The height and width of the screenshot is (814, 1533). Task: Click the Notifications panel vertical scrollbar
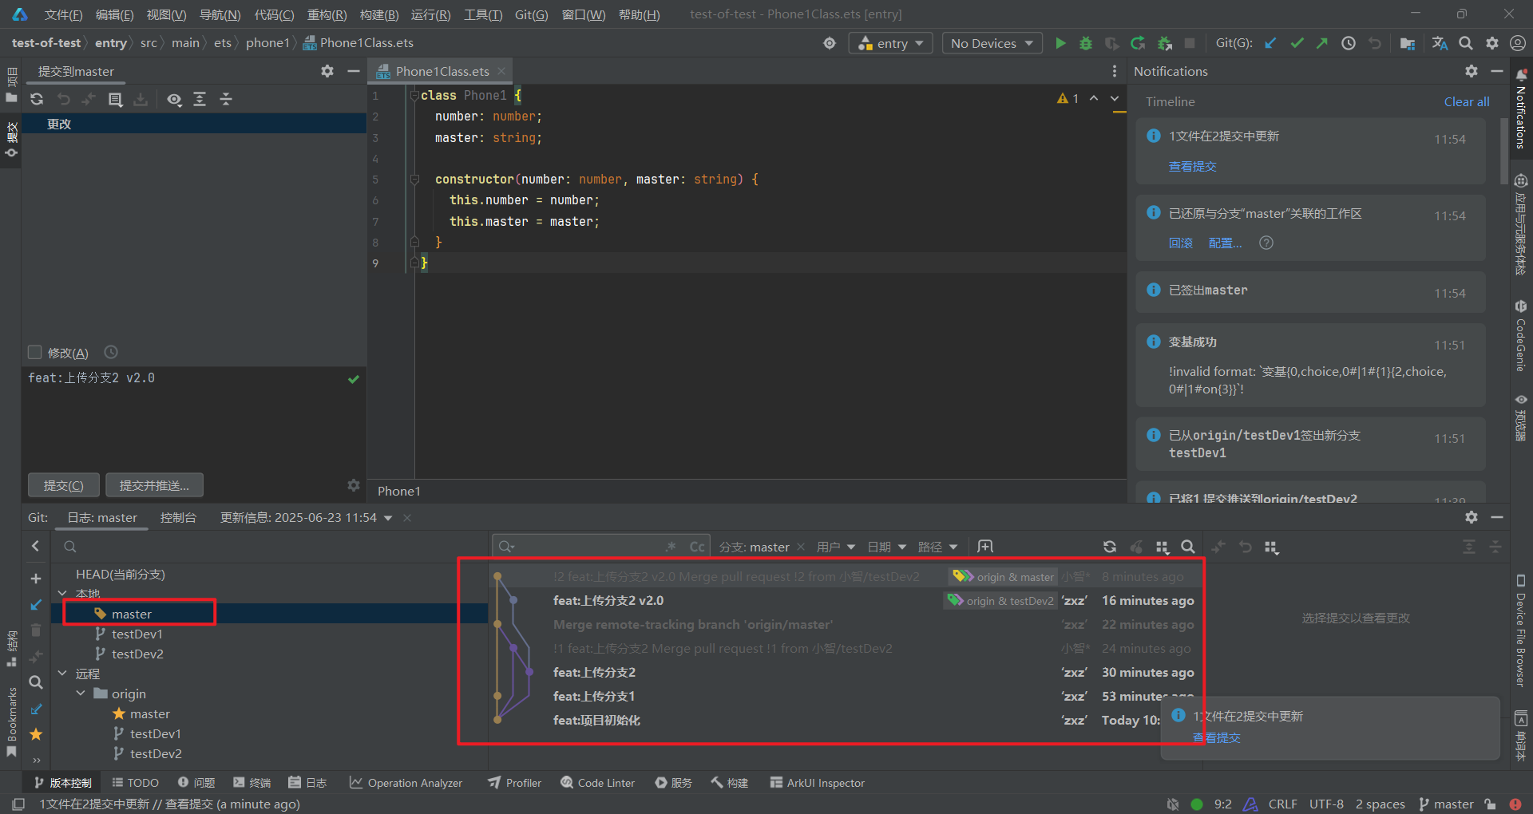1503,152
